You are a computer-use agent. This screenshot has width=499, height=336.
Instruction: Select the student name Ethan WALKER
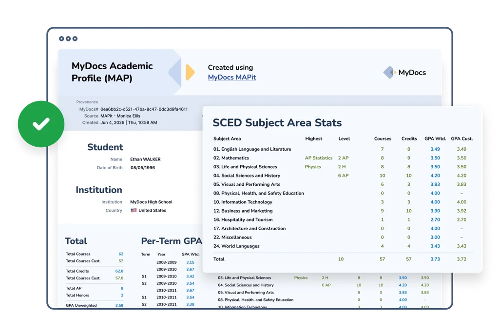point(145,159)
